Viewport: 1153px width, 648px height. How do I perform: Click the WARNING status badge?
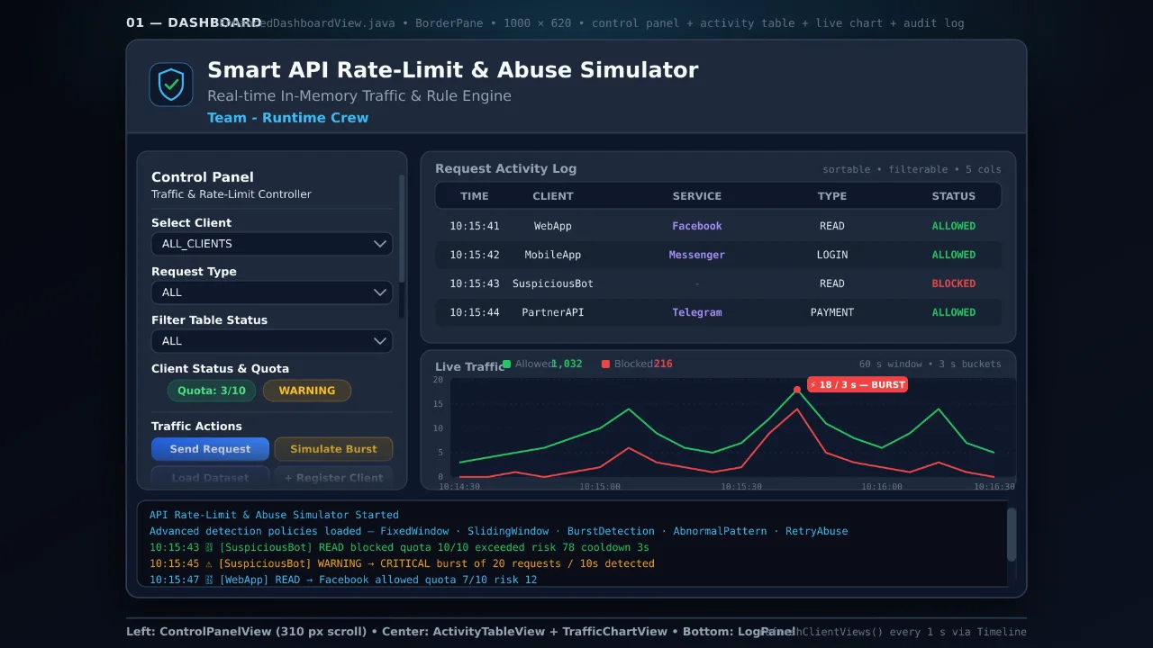pyautogui.click(x=307, y=391)
